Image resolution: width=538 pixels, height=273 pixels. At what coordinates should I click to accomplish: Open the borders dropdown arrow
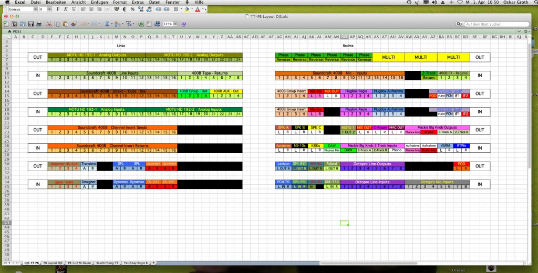pyautogui.click(x=181, y=9)
